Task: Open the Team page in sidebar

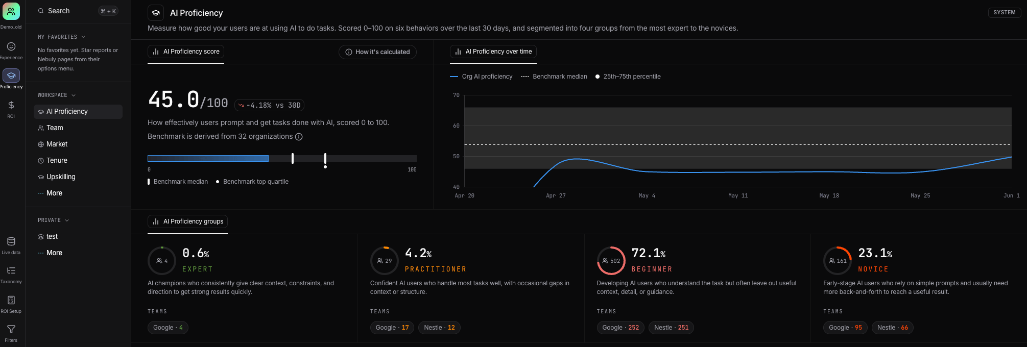Action: tap(78, 128)
